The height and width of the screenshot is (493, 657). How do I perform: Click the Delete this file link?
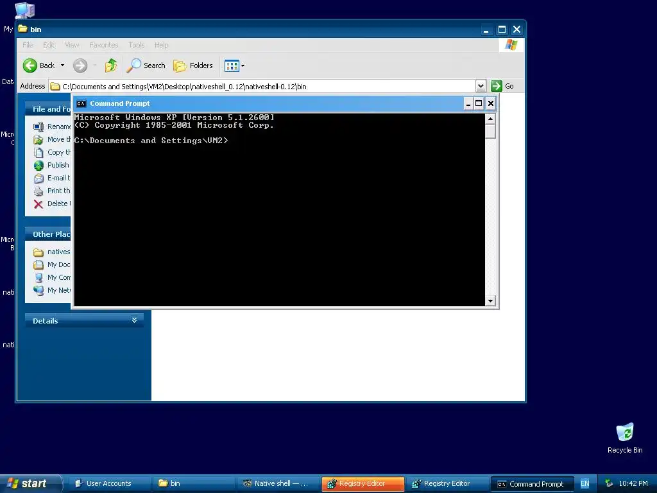(53, 203)
